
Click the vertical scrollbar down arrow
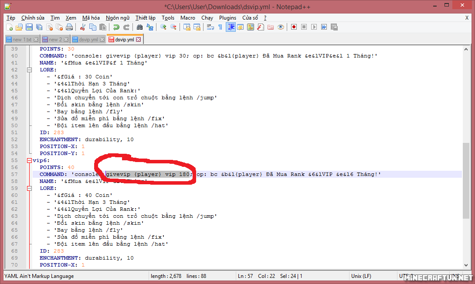tap(466, 265)
